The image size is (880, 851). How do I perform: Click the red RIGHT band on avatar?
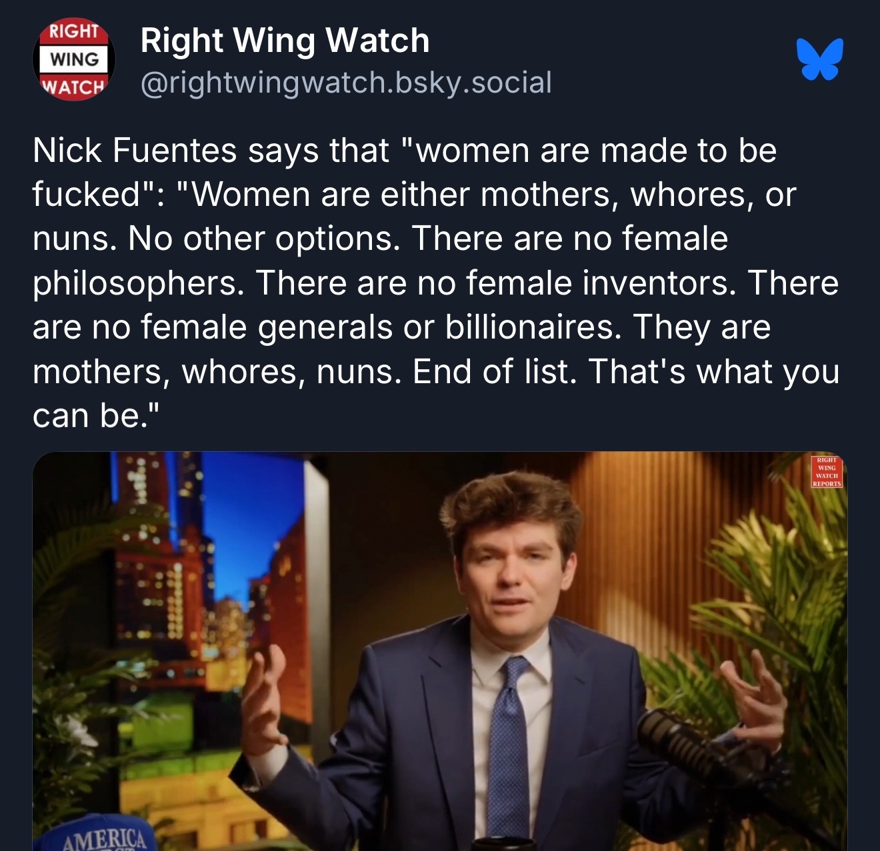(74, 31)
